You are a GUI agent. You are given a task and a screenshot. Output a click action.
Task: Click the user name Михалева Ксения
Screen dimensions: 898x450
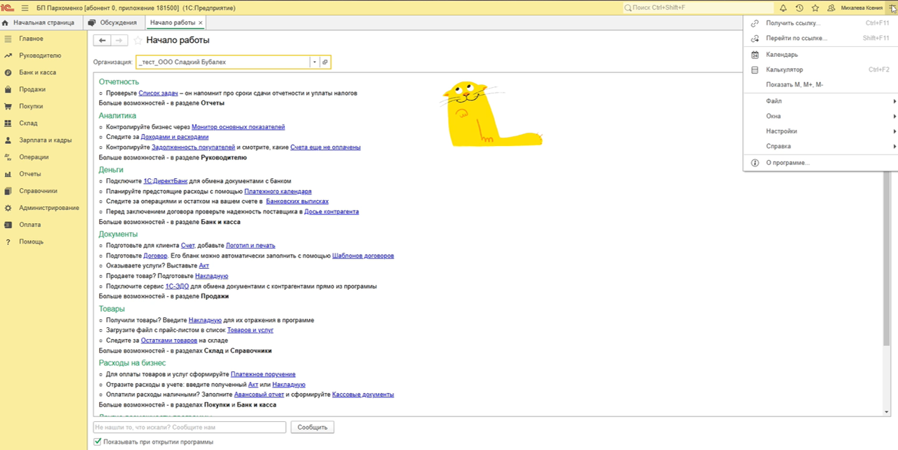861,8
